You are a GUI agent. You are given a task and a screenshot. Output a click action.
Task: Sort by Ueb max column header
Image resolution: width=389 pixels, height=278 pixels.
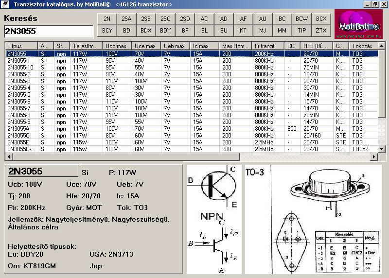click(x=176, y=46)
